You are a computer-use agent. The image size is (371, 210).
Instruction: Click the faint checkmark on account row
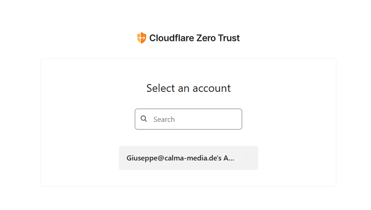pyautogui.click(x=247, y=157)
